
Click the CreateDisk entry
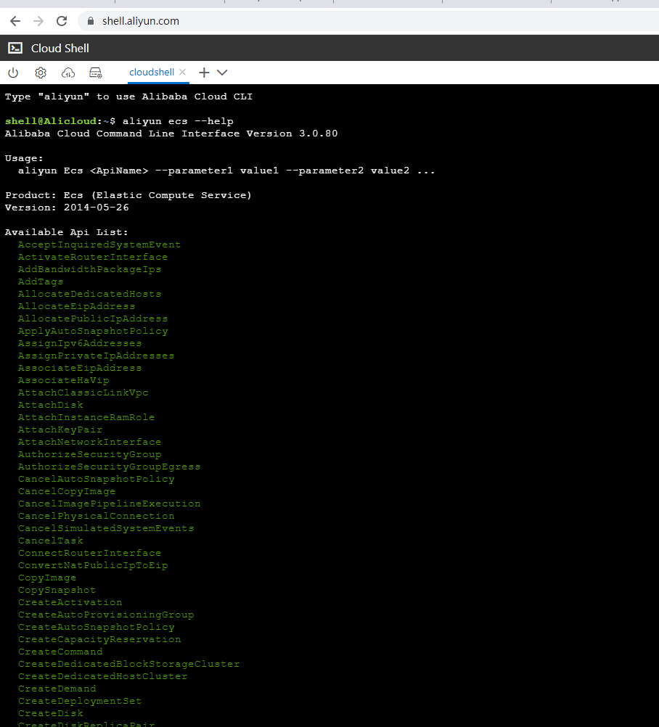point(51,713)
